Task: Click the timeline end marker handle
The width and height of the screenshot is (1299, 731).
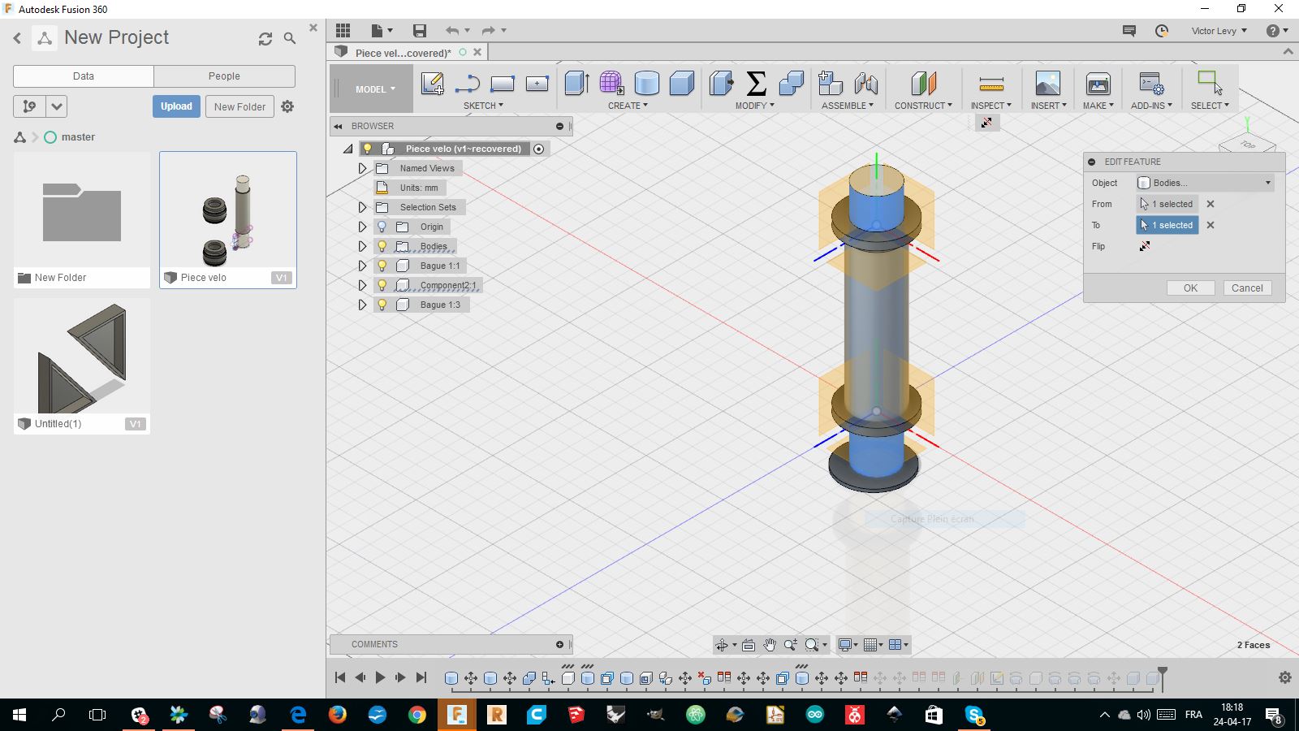Action: (1163, 673)
